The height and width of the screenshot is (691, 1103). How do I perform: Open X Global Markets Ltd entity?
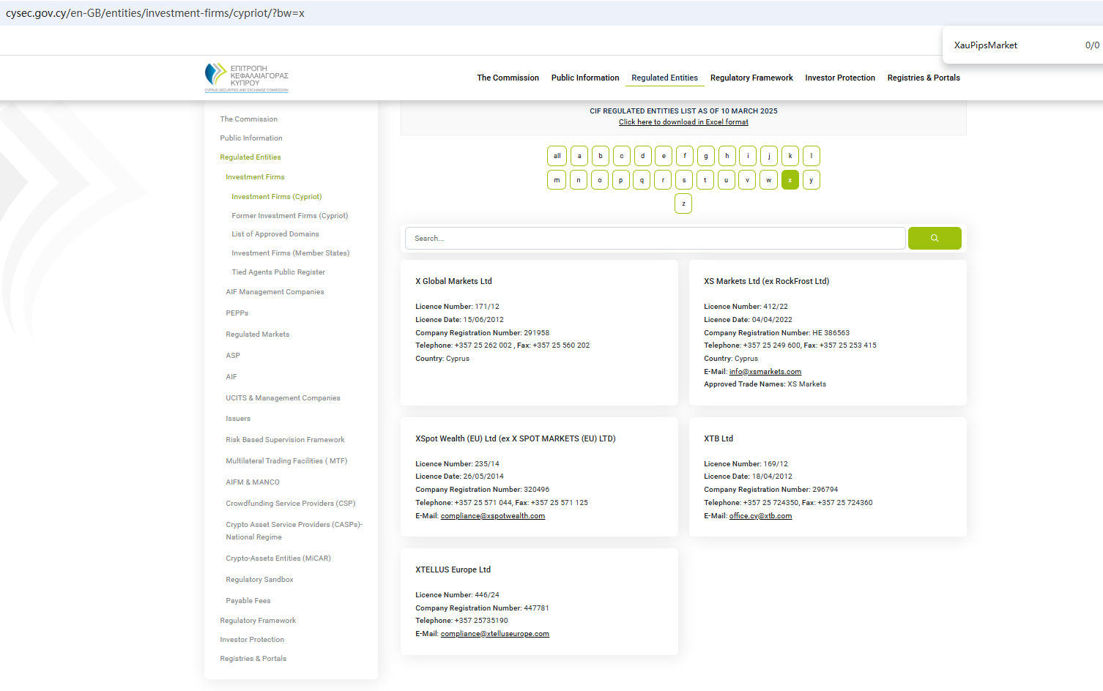click(x=453, y=281)
